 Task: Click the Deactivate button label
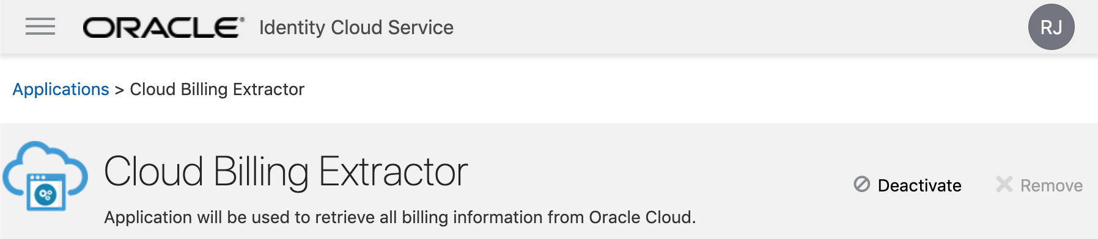click(x=919, y=185)
